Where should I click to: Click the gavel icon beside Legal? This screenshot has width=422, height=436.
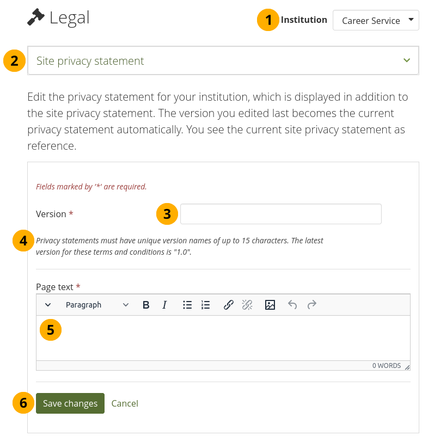pyautogui.click(x=36, y=18)
